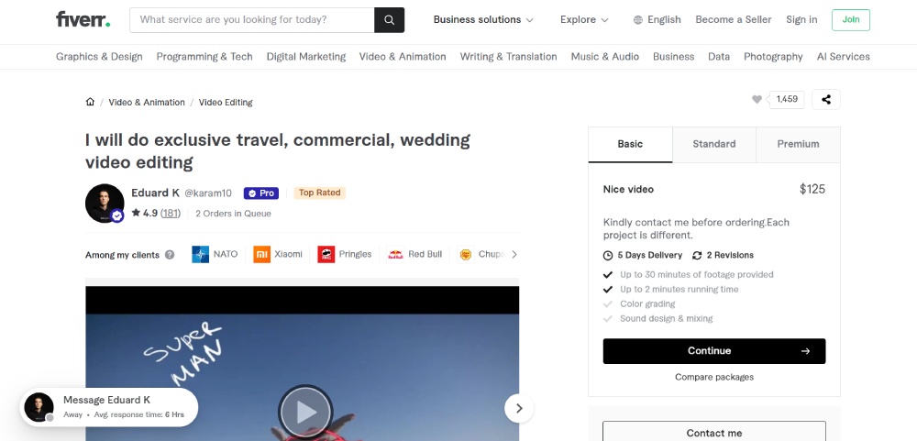Click the revisions refresh icon
Screen dimensions: 917x441
tap(697, 256)
